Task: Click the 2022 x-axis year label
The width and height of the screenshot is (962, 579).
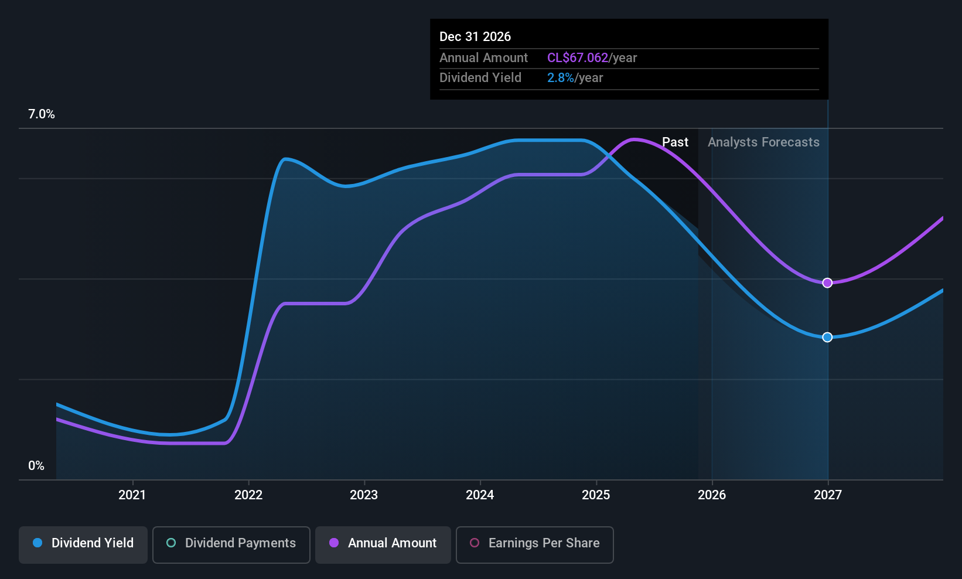Action: click(248, 495)
